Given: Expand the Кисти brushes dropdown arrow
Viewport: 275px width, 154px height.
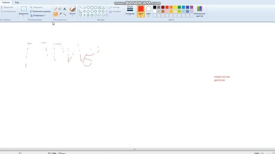Looking at the screenshot, I should (73, 16).
